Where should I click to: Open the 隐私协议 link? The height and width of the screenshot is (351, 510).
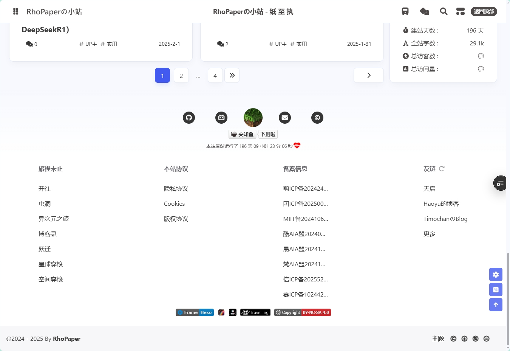point(176,189)
